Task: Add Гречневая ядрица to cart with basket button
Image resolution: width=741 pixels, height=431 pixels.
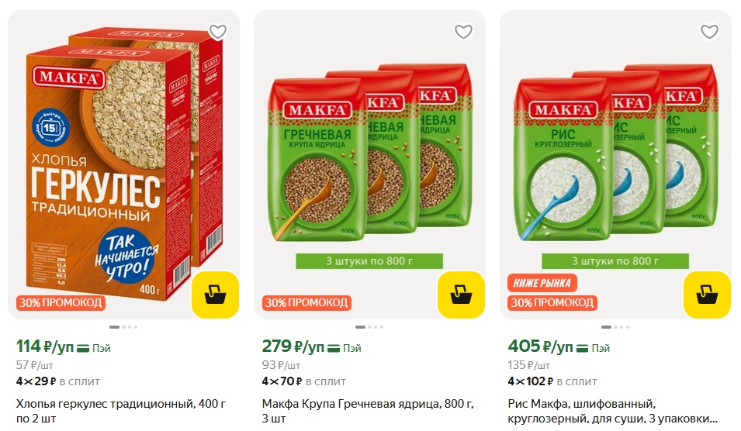Action: point(461,295)
